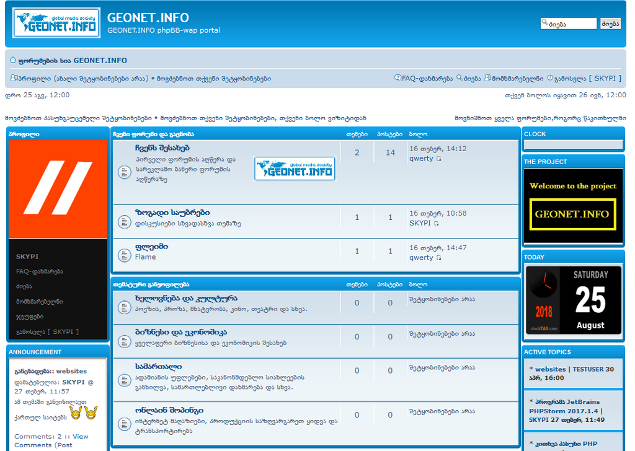Open თემატური განყოფილება category header
This screenshot has height=451, width=635.
[x=151, y=284]
